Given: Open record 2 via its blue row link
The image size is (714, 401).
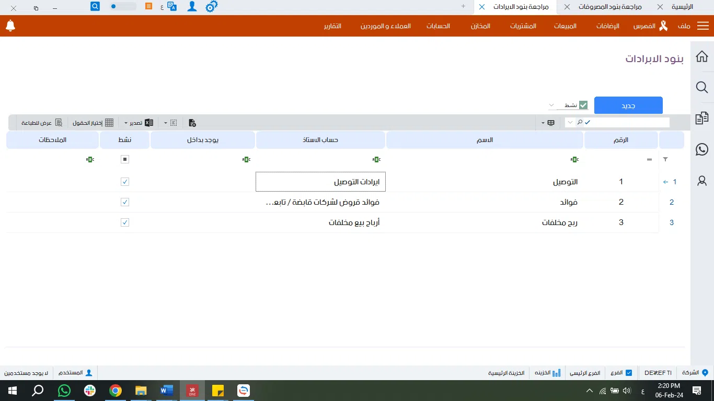Looking at the screenshot, I should 672,202.
